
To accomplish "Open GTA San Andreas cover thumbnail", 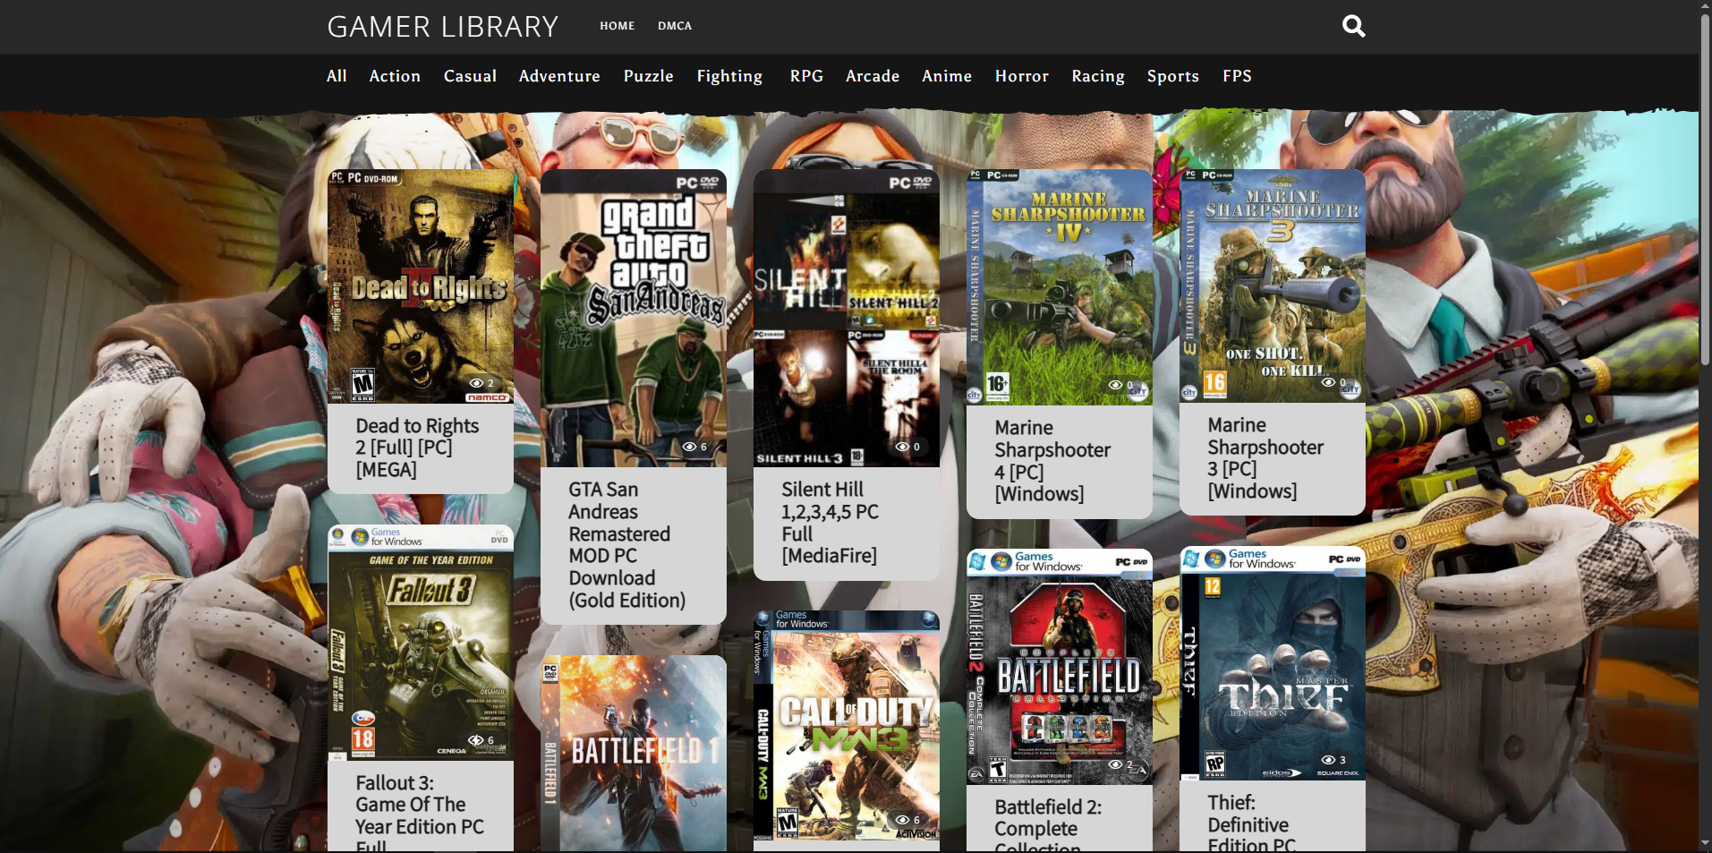I will (634, 318).
